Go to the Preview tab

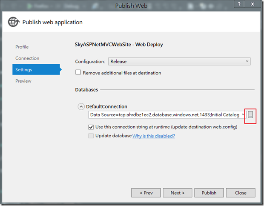(x=23, y=81)
